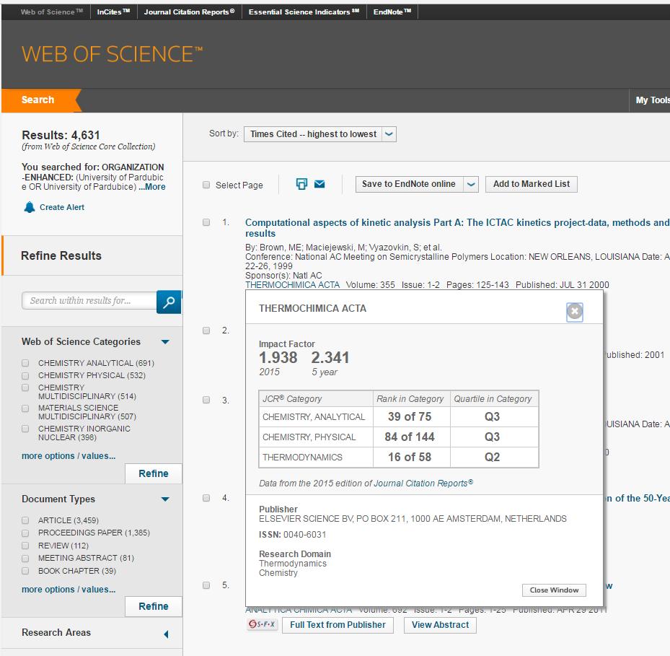670x656 pixels.
Task: Click the WEB OF SCIENCE logo
Action: point(112,54)
